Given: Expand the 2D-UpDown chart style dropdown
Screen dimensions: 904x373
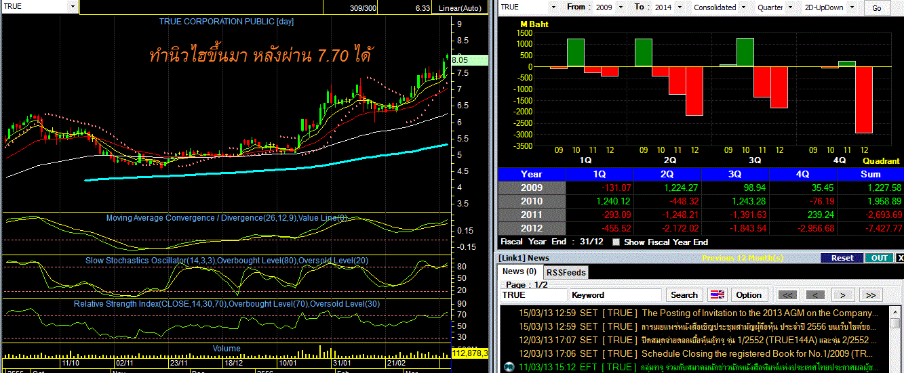Looking at the screenshot, I should pyautogui.click(x=851, y=7).
